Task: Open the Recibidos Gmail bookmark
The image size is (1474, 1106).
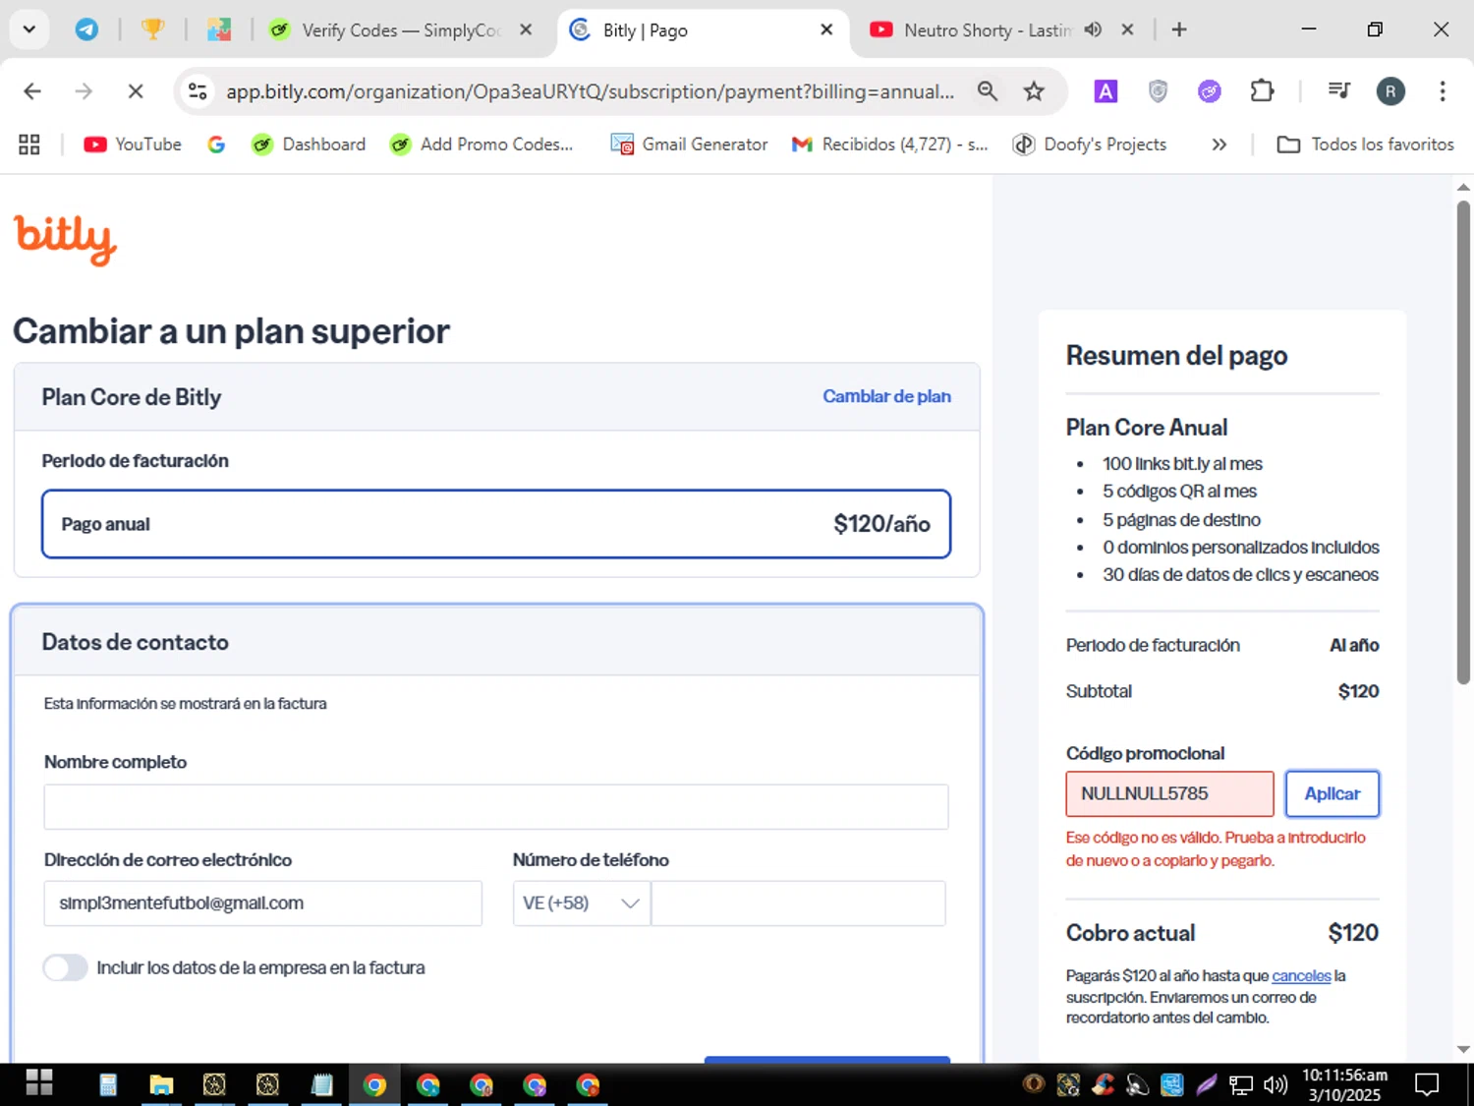Action: coord(890,145)
